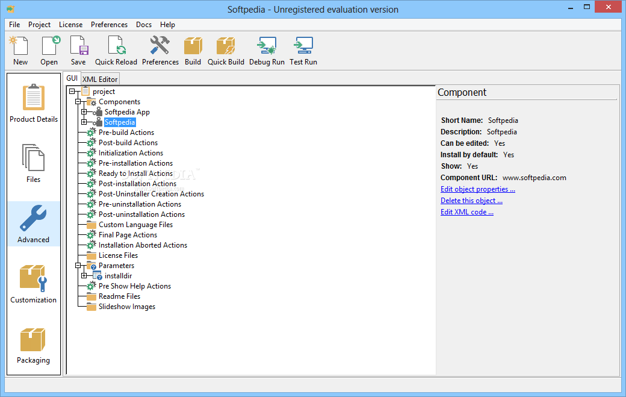The width and height of the screenshot is (626, 397).
Task: Open the Product Details section
Action: click(34, 104)
